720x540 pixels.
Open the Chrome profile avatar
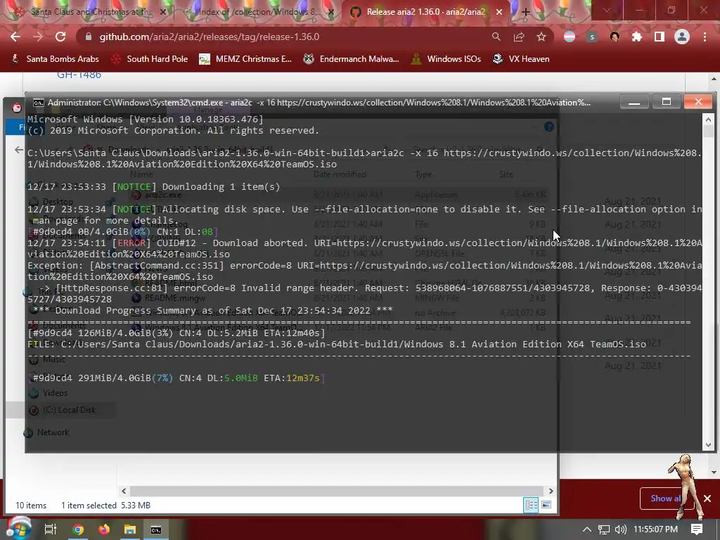tap(682, 37)
